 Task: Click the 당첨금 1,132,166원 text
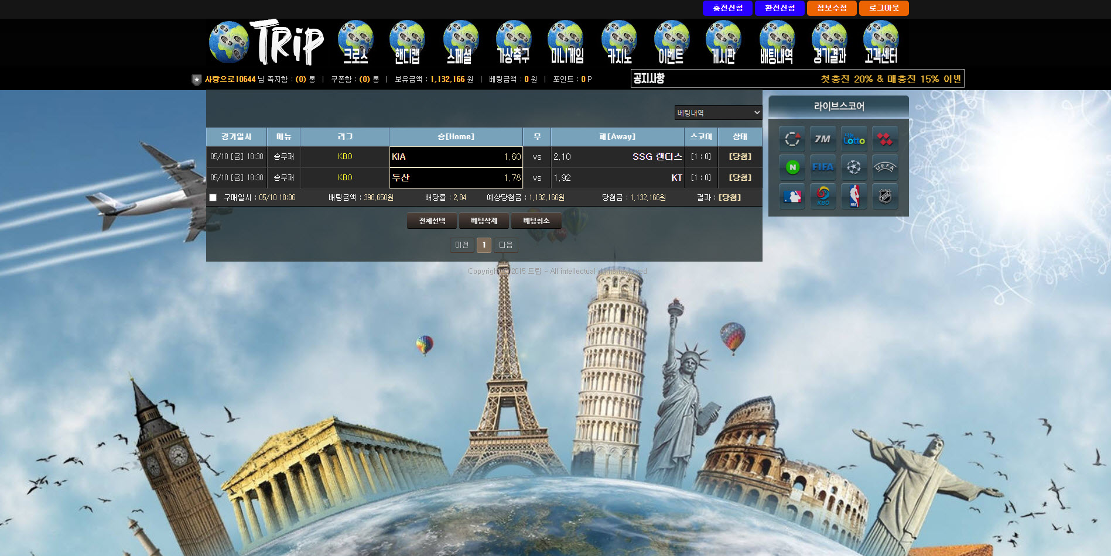(x=634, y=198)
